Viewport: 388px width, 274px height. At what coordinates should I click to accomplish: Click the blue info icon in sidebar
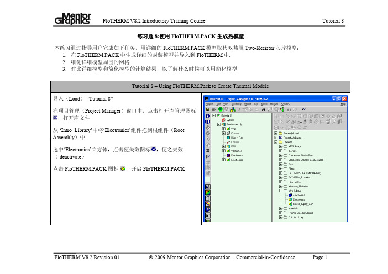point(208,116)
